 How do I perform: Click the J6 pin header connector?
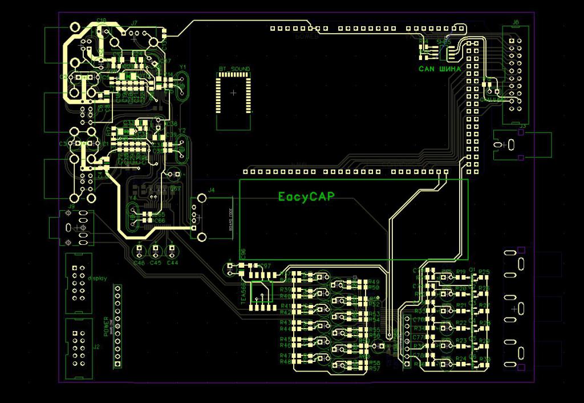pyautogui.click(x=516, y=74)
